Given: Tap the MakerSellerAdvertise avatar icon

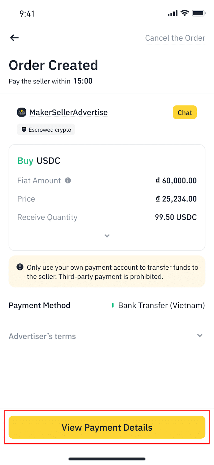Looking at the screenshot, I should click(x=22, y=112).
